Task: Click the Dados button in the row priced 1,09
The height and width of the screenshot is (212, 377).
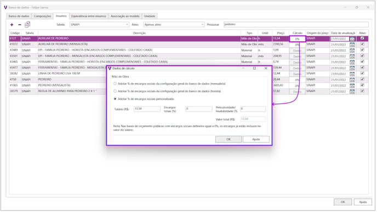Action: coord(298,50)
